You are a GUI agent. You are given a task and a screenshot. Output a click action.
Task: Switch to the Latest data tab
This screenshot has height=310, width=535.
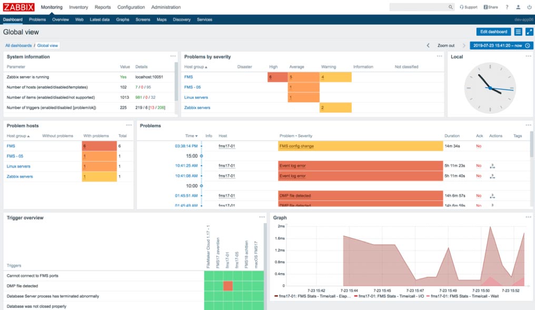point(100,19)
